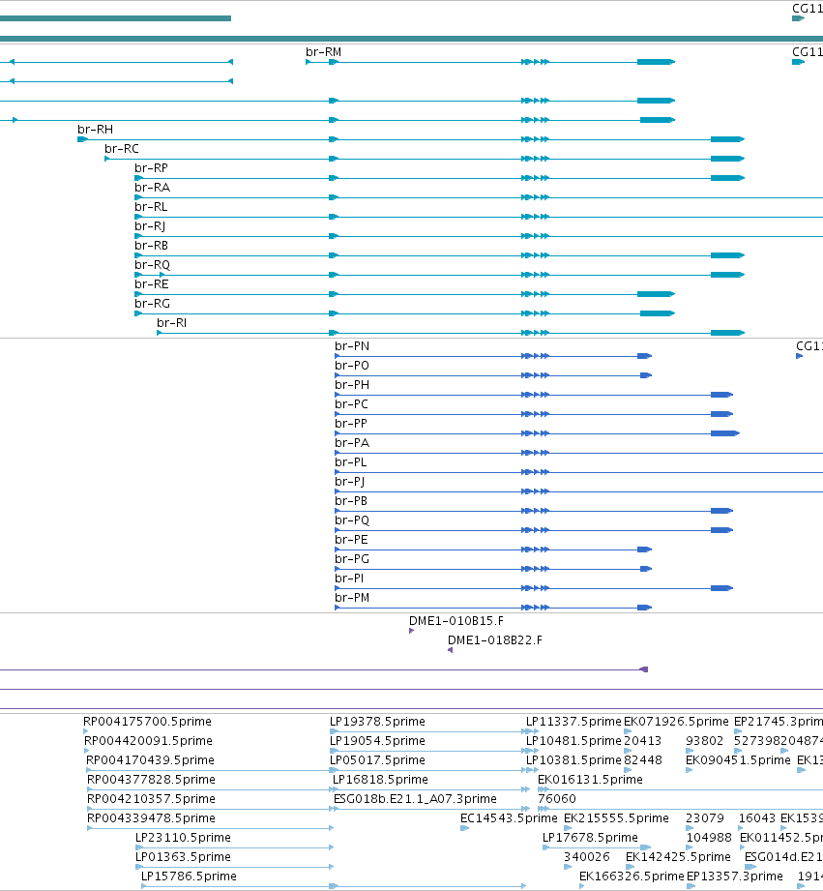Click the EK011452.5prime EST label
Viewport: 823px width, 891px height.
click(x=781, y=838)
